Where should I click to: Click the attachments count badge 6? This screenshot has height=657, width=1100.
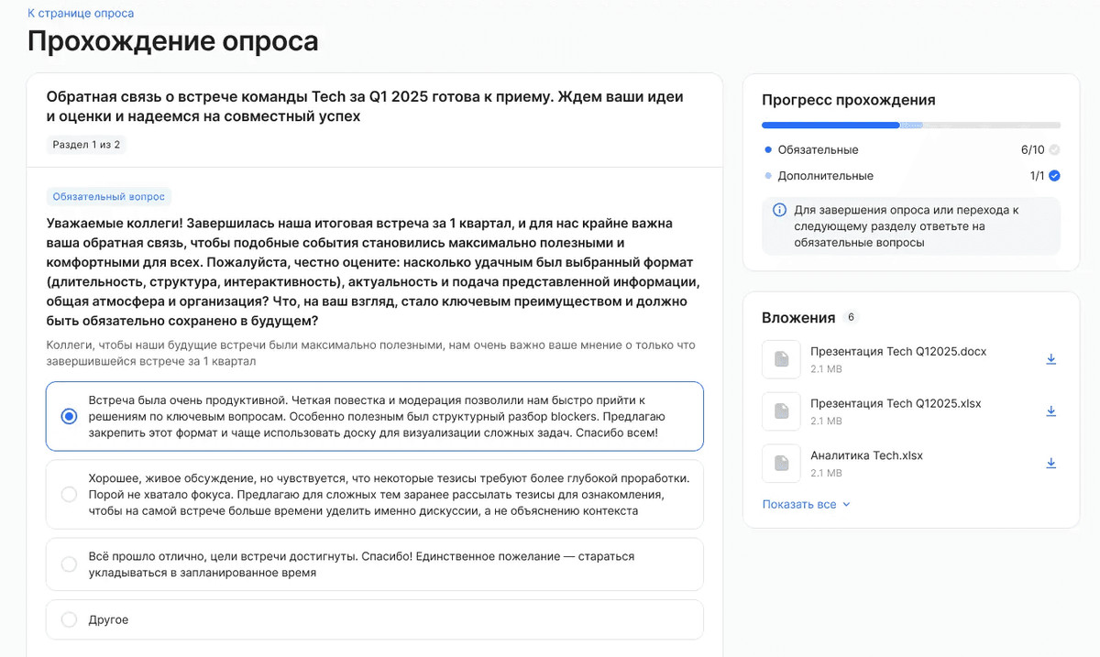pos(852,317)
